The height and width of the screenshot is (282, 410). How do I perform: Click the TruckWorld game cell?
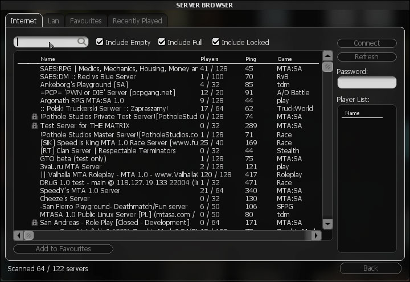(x=295, y=109)
